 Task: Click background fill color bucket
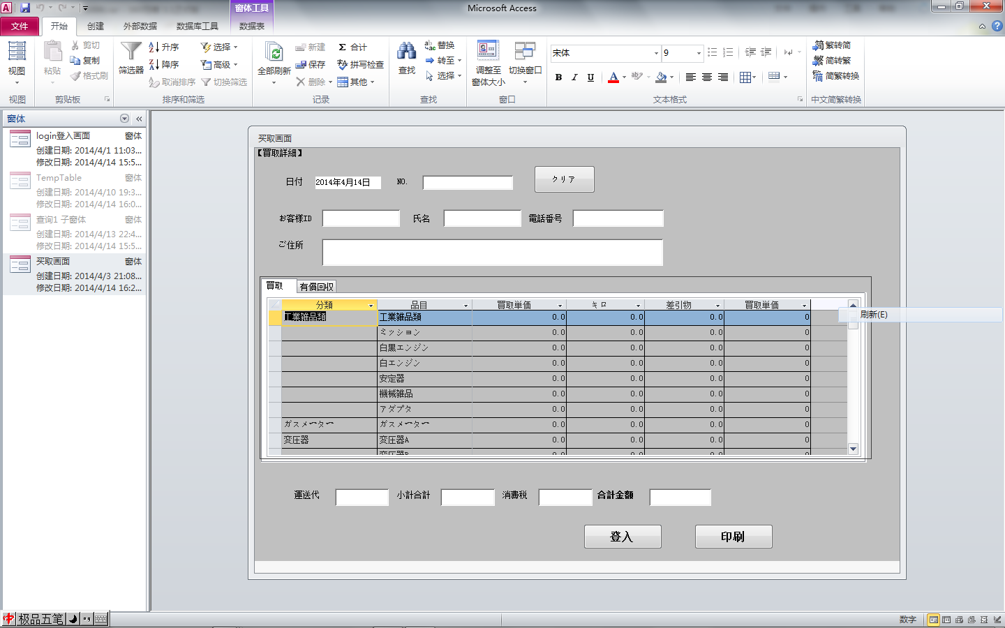point(661,77)
